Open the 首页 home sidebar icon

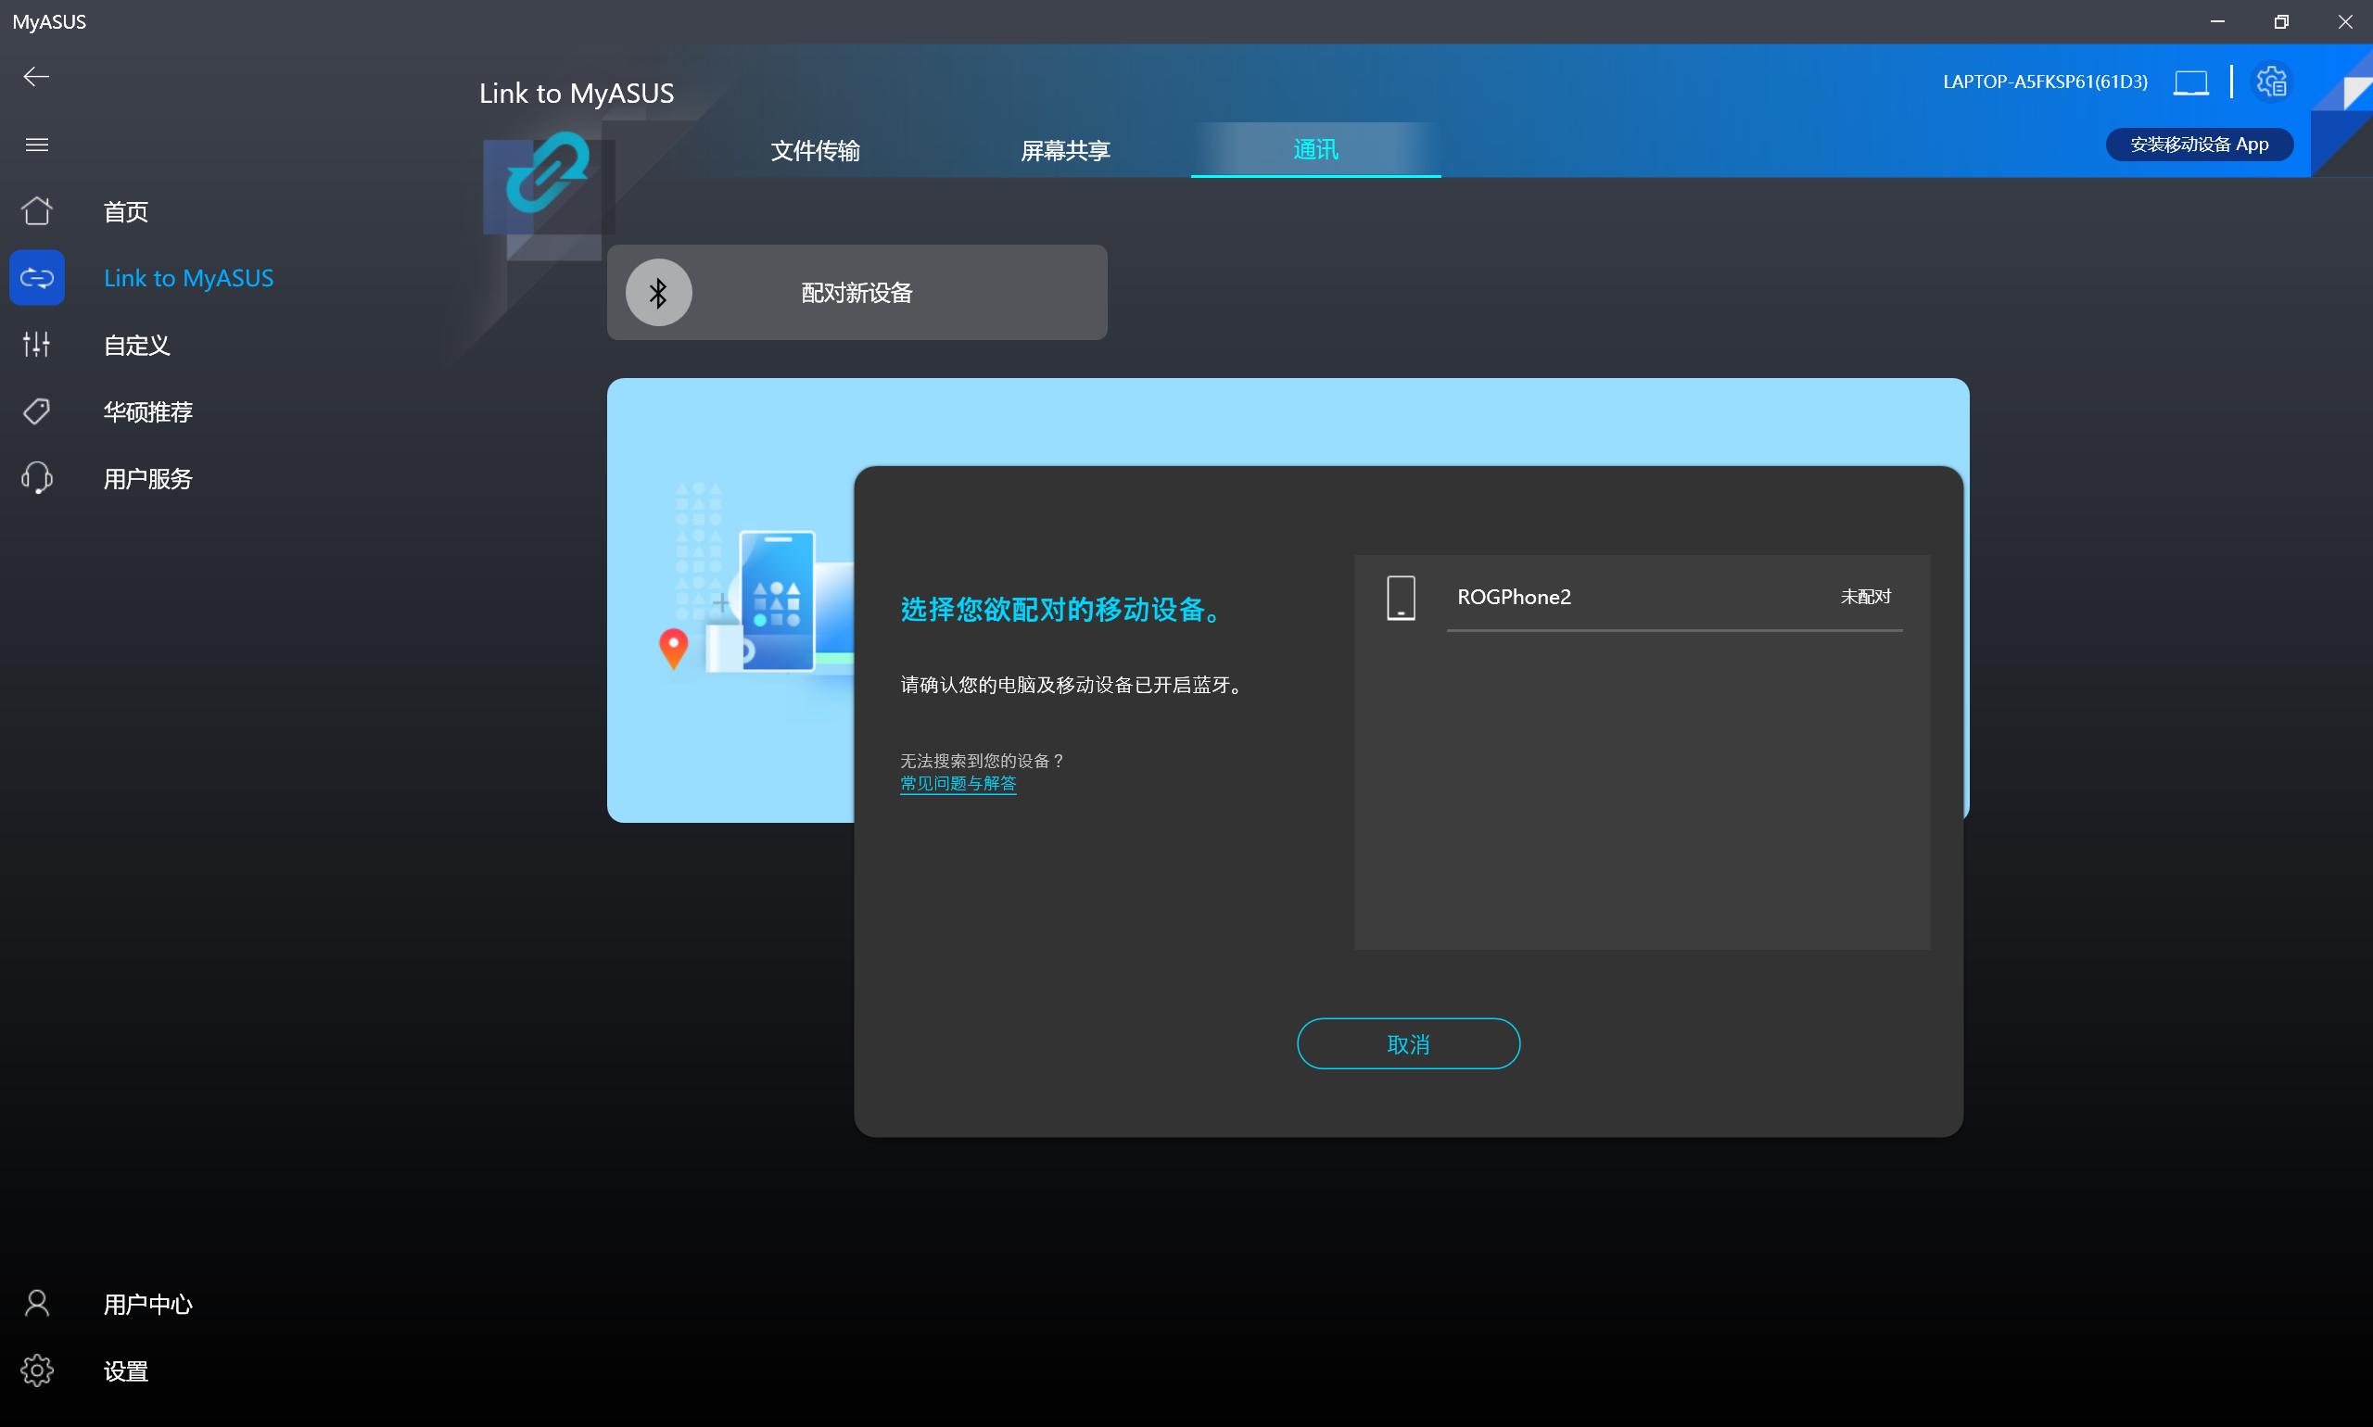[x=37, y=210]
